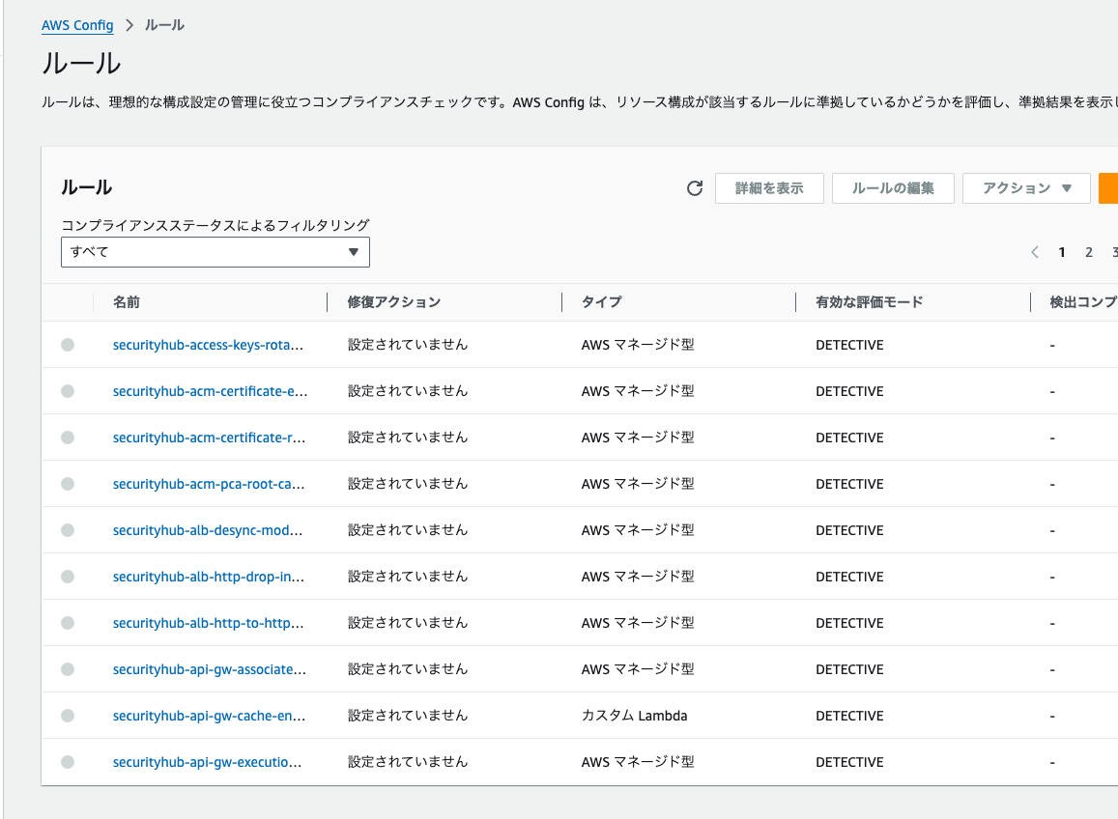Click the previous page chevron
This screenshot has width=1118, height=819.
[1035, 251]
